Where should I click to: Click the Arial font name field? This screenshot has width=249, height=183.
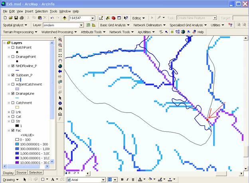pyautogui.click(x=89, y=180)
